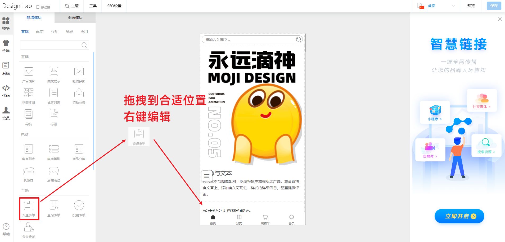The height and width of the screenshot is (242, 505).
Task: Click the 预览 preview button
Action: pos(471,6)
